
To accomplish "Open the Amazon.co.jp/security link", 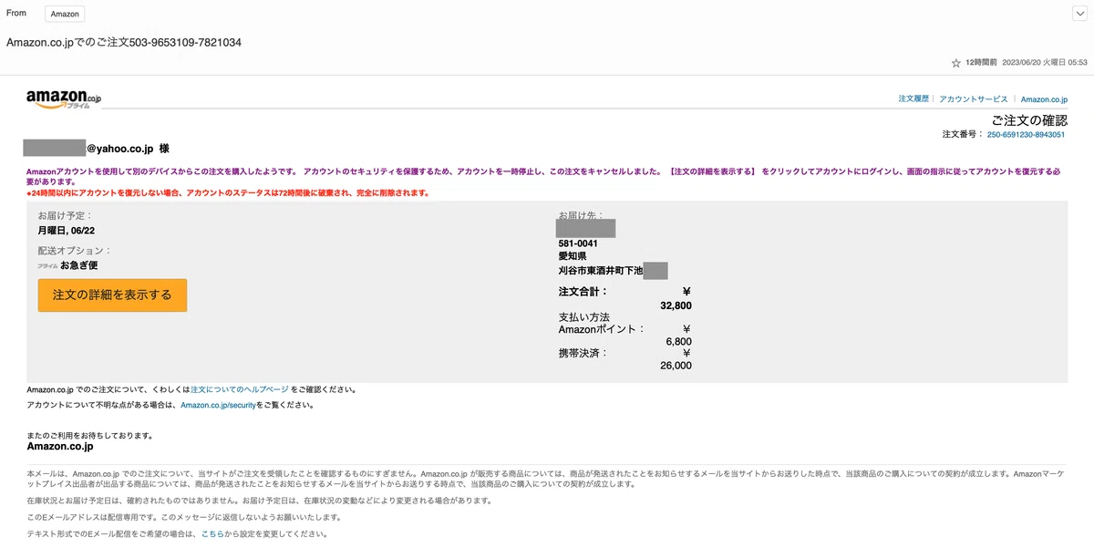I will point(218,405).
